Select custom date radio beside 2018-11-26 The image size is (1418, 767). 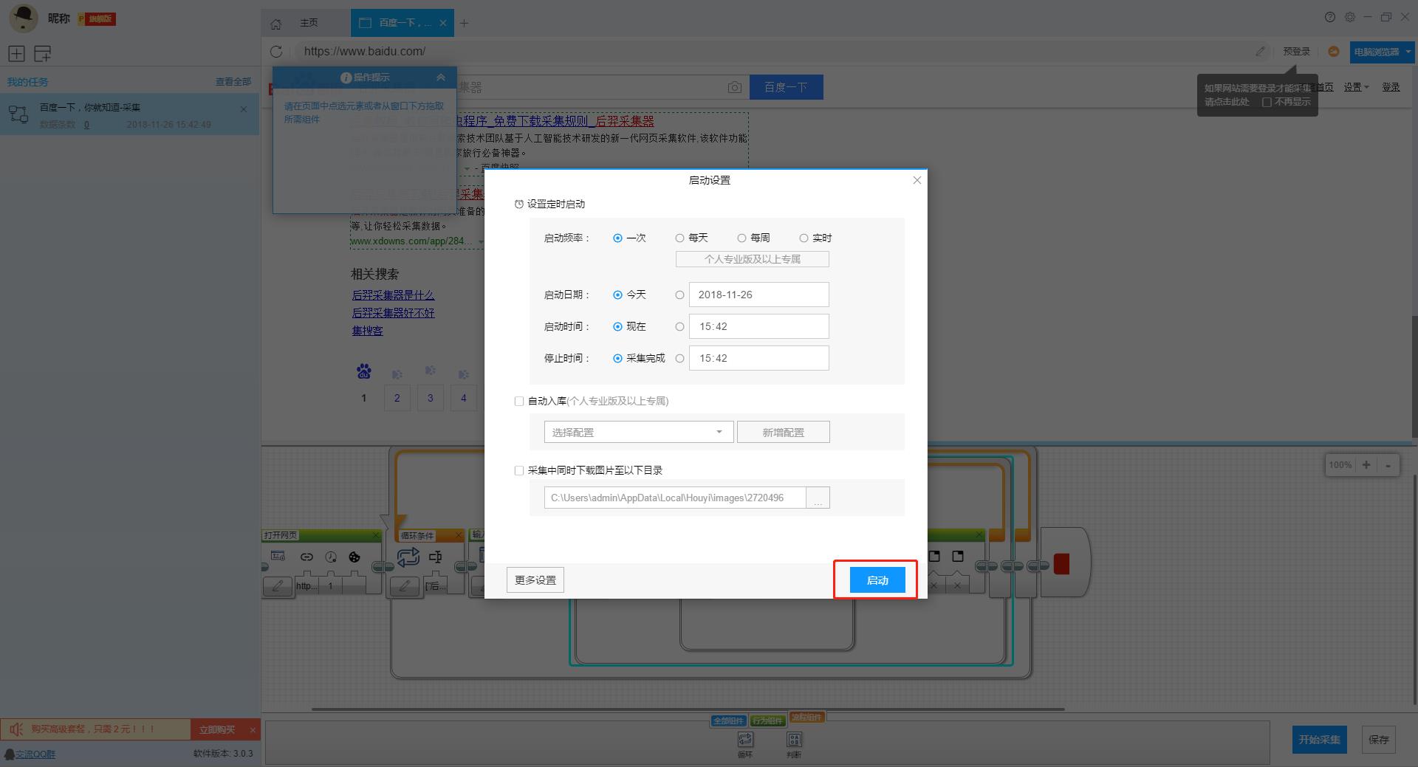(679, 295)
